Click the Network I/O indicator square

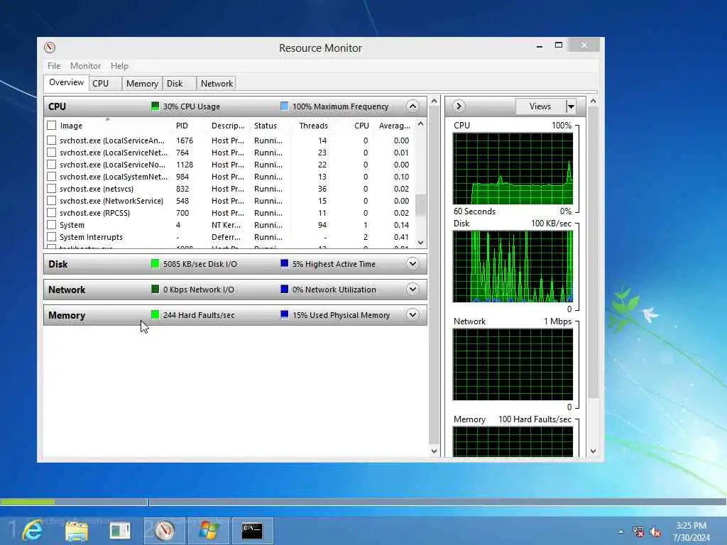(155, 290)
